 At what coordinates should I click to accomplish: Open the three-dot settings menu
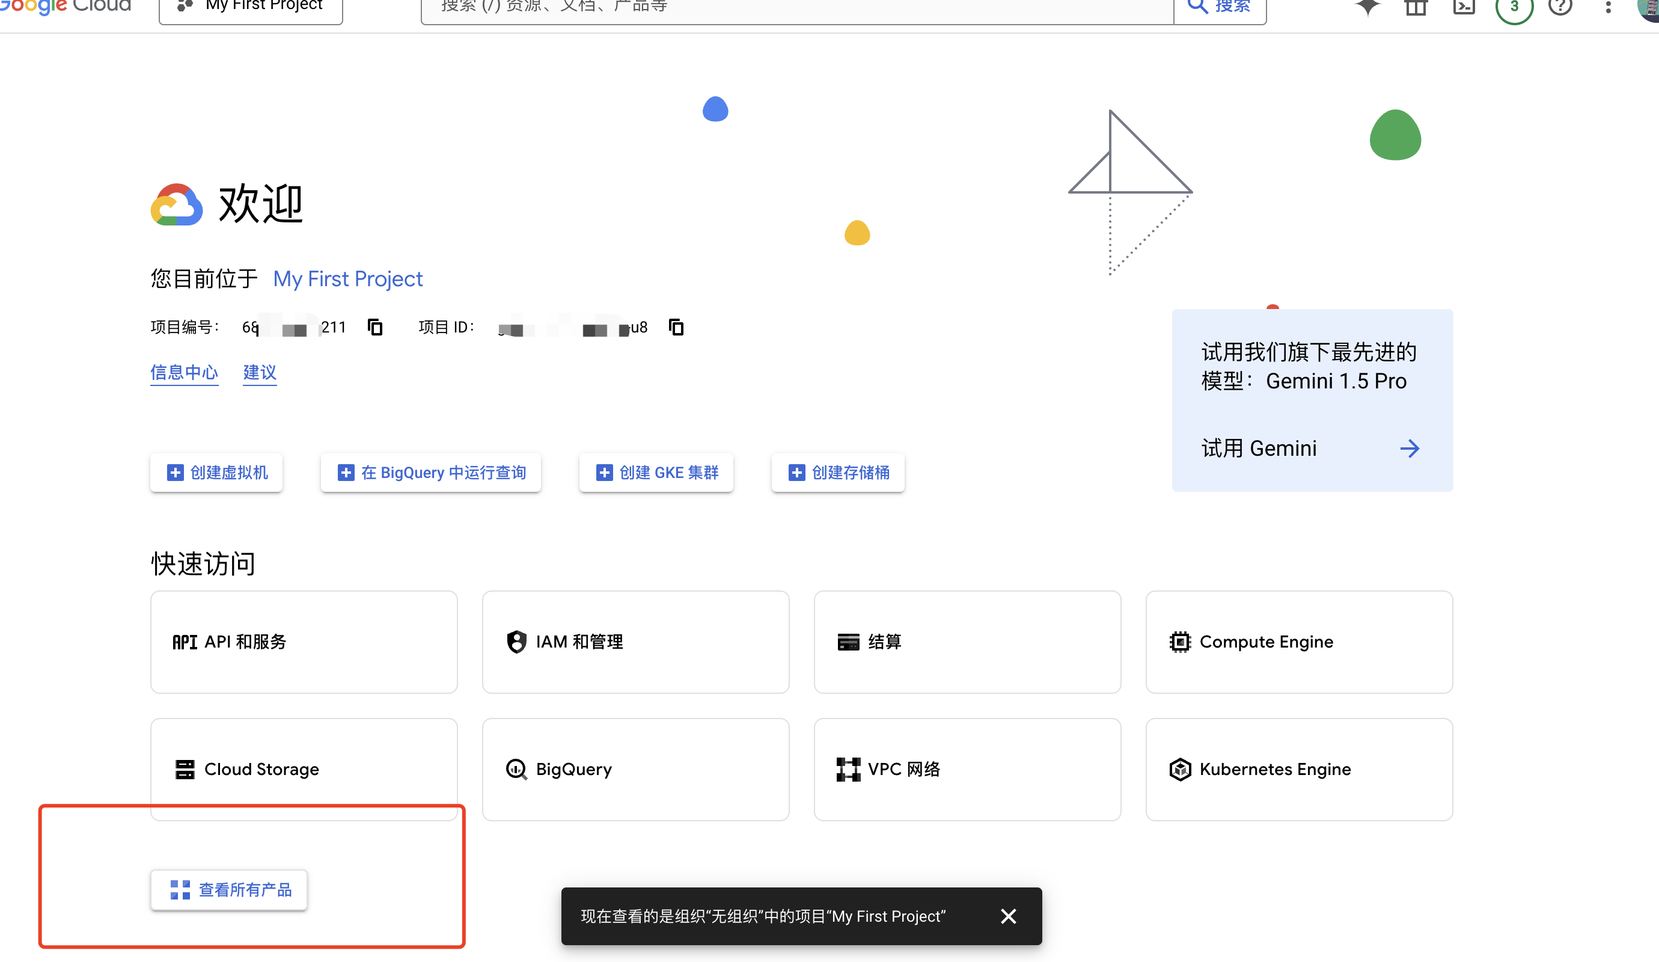point(1609,8)
